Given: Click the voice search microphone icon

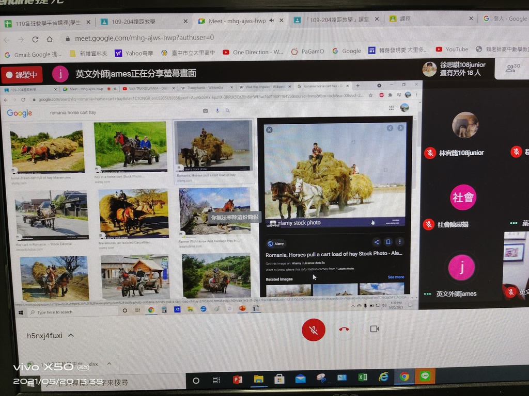Looking at the screenshot, I should pos(217,111).
